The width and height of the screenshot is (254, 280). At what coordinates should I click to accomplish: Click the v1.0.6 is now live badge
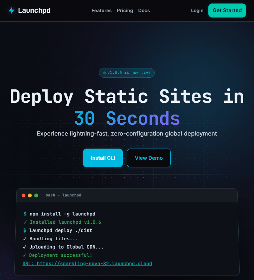(127, 73)
